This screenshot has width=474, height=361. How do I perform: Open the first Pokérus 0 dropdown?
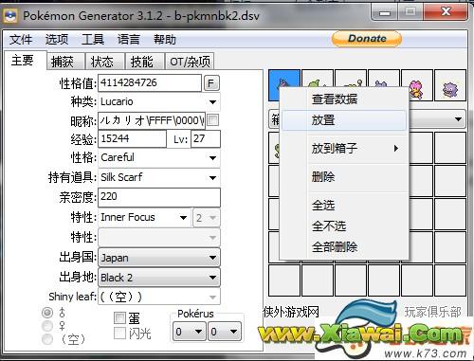click(x=189, y=332)
